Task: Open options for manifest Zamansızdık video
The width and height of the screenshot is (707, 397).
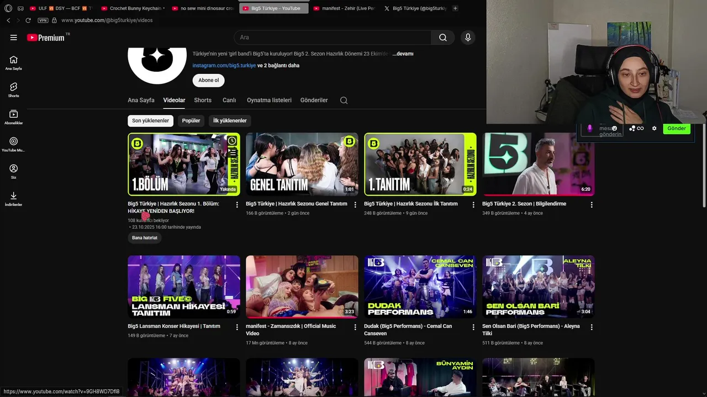Action: [x=355, y=327]
